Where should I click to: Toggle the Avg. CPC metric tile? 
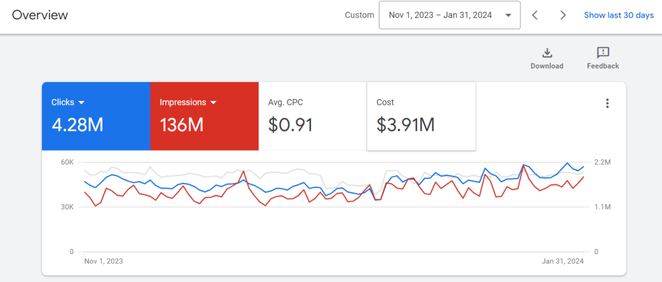click(x=312, y=116)
